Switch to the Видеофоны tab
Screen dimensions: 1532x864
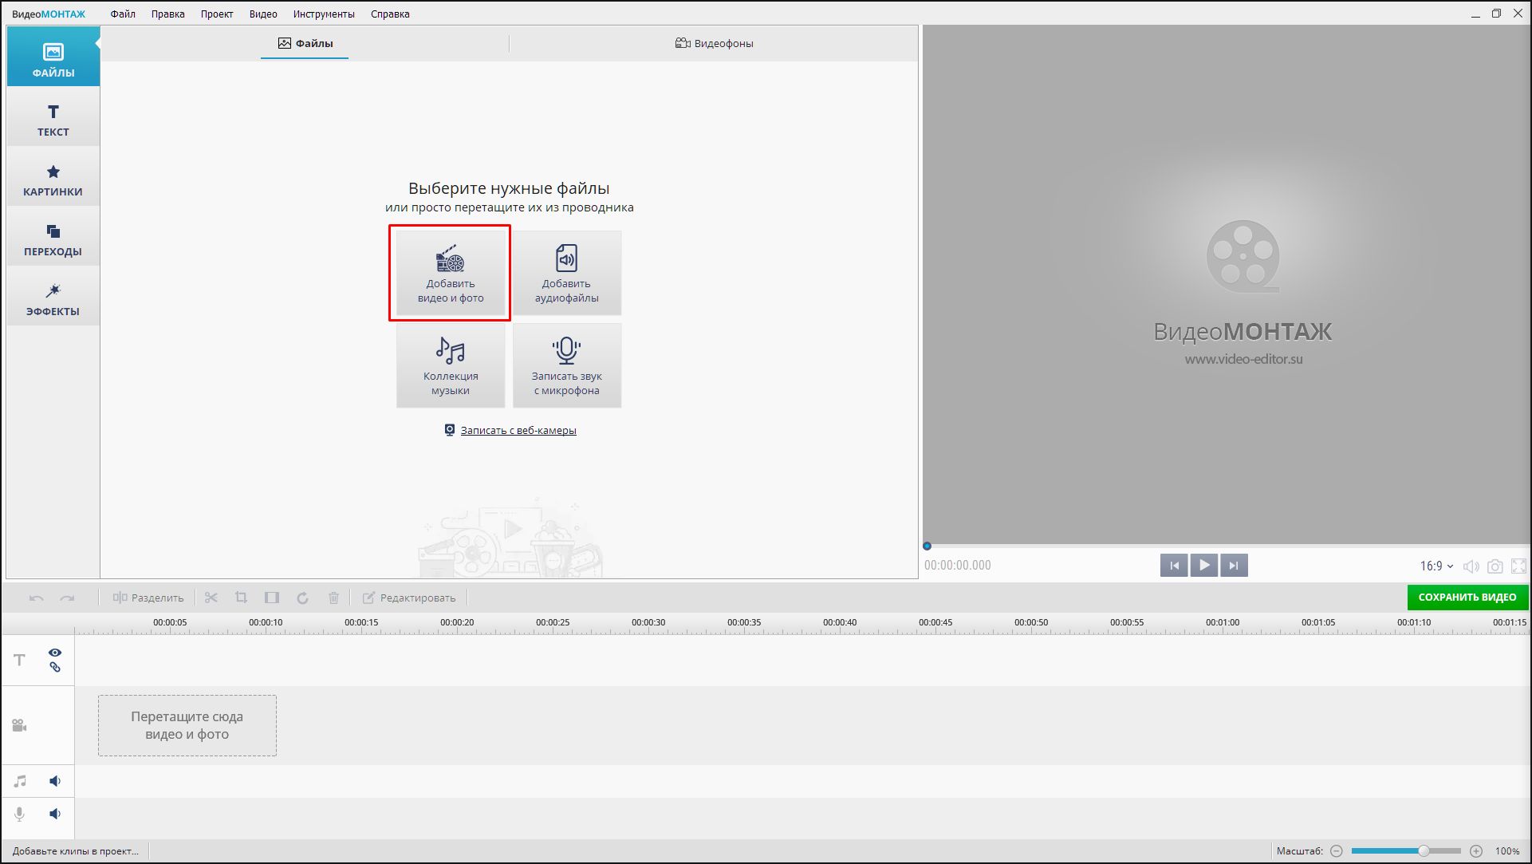715,43
